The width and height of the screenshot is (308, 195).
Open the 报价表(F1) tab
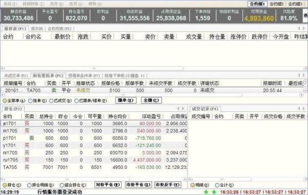point(15,29)
